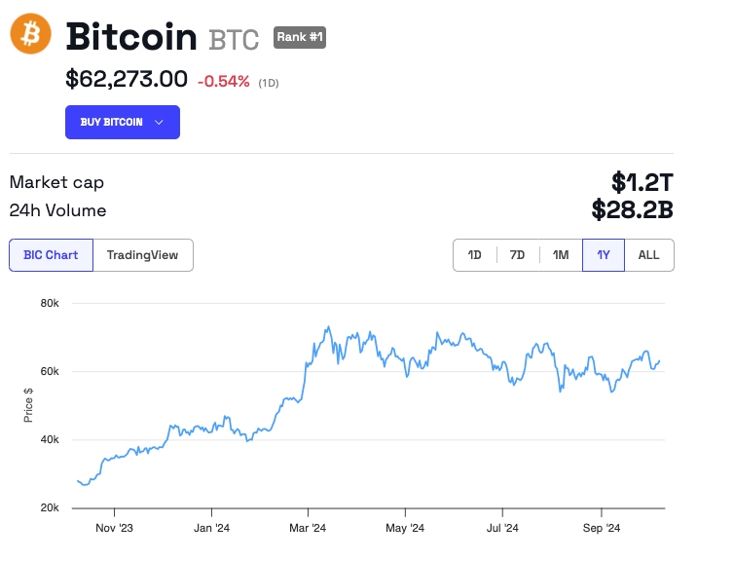Click the $28.2B 24h volume value

tap(632, 209)
